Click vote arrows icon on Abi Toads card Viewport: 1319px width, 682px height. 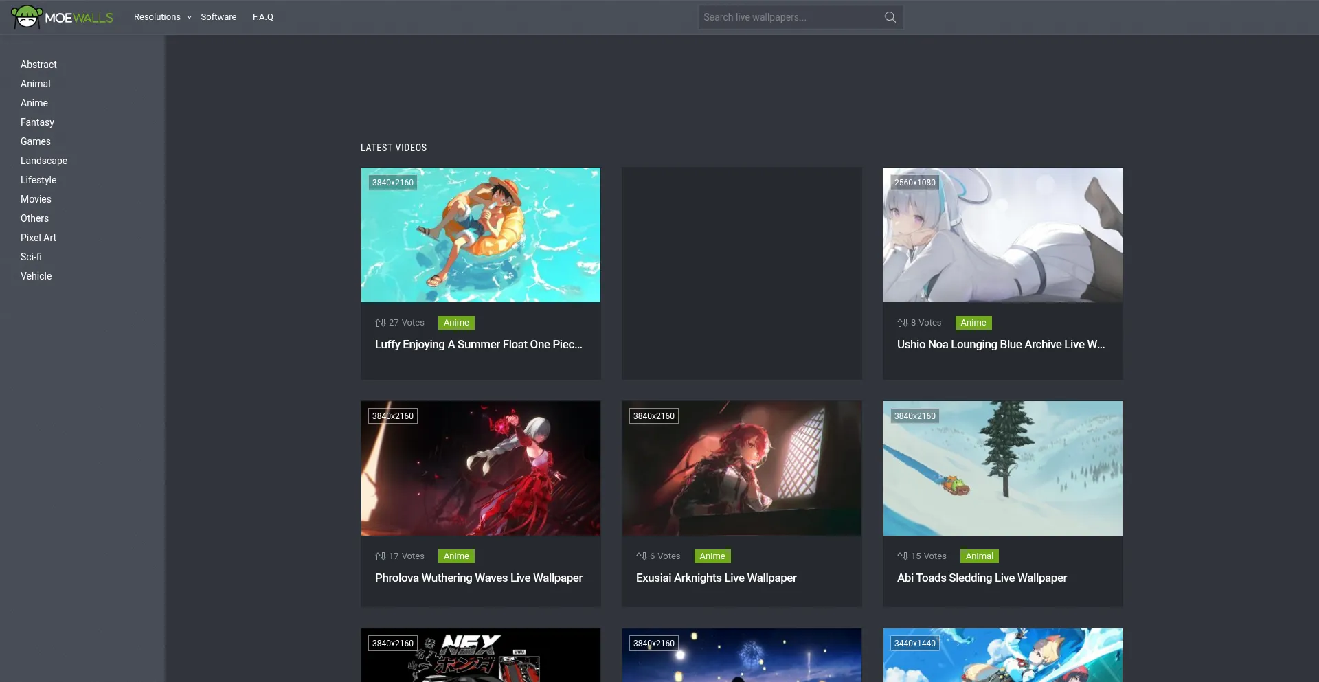tap(902, 556)
